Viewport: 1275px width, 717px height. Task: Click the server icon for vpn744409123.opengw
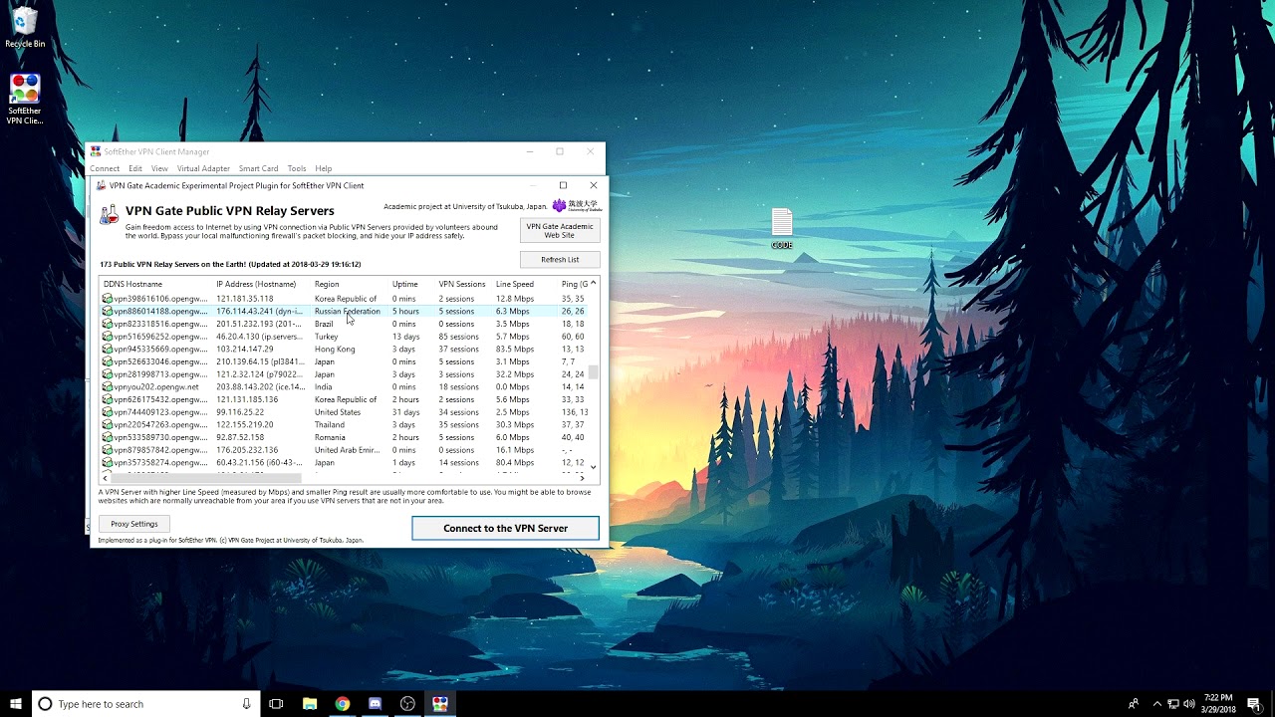click(x=108, y=412)
